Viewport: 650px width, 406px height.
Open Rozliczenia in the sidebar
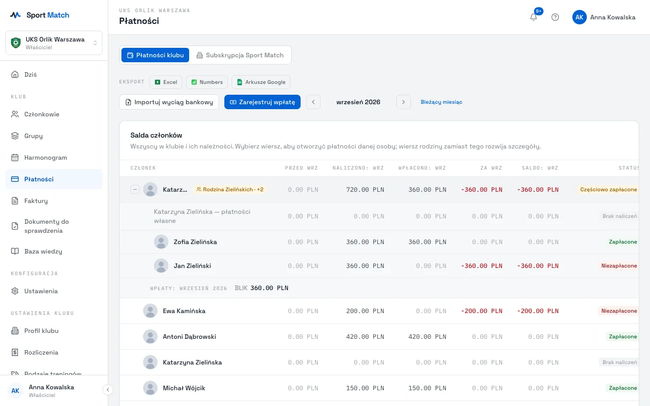point(54,352)
